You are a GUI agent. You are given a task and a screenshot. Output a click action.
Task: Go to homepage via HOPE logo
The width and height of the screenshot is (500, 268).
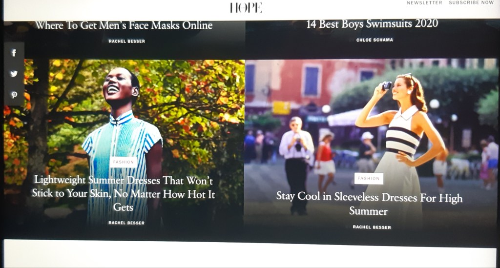pyautogui.click(x=246, y=7)
